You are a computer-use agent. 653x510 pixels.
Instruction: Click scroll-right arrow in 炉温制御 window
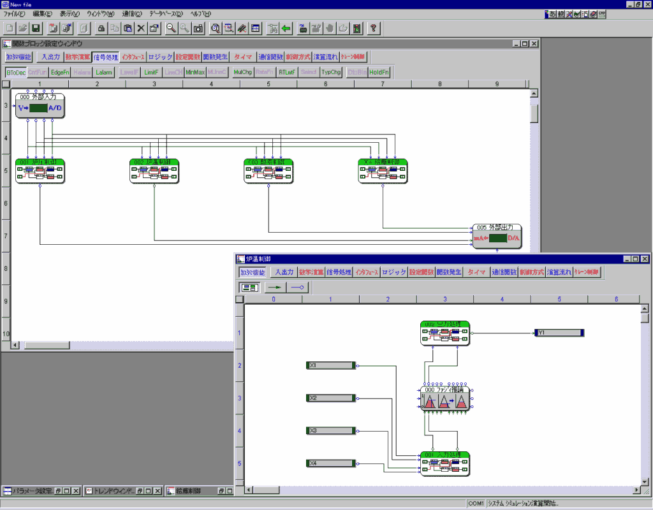[x=636, y=490]
